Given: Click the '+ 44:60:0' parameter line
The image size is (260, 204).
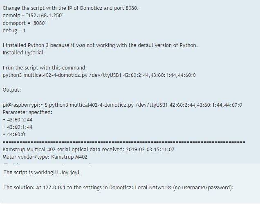Looking at the screenshot, I should [14, 135].
